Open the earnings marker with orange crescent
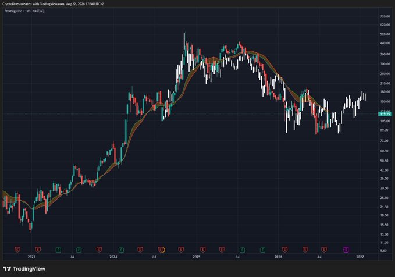 click(x=161, y=250)
